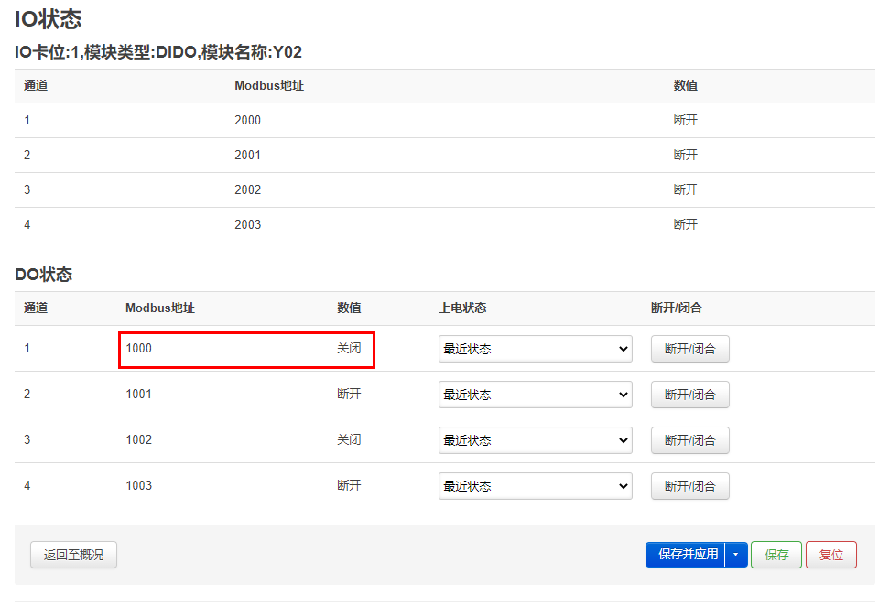Click the 数值 header in DO table
The width and height of the screenshot is (879, 606).
[349, 308]
